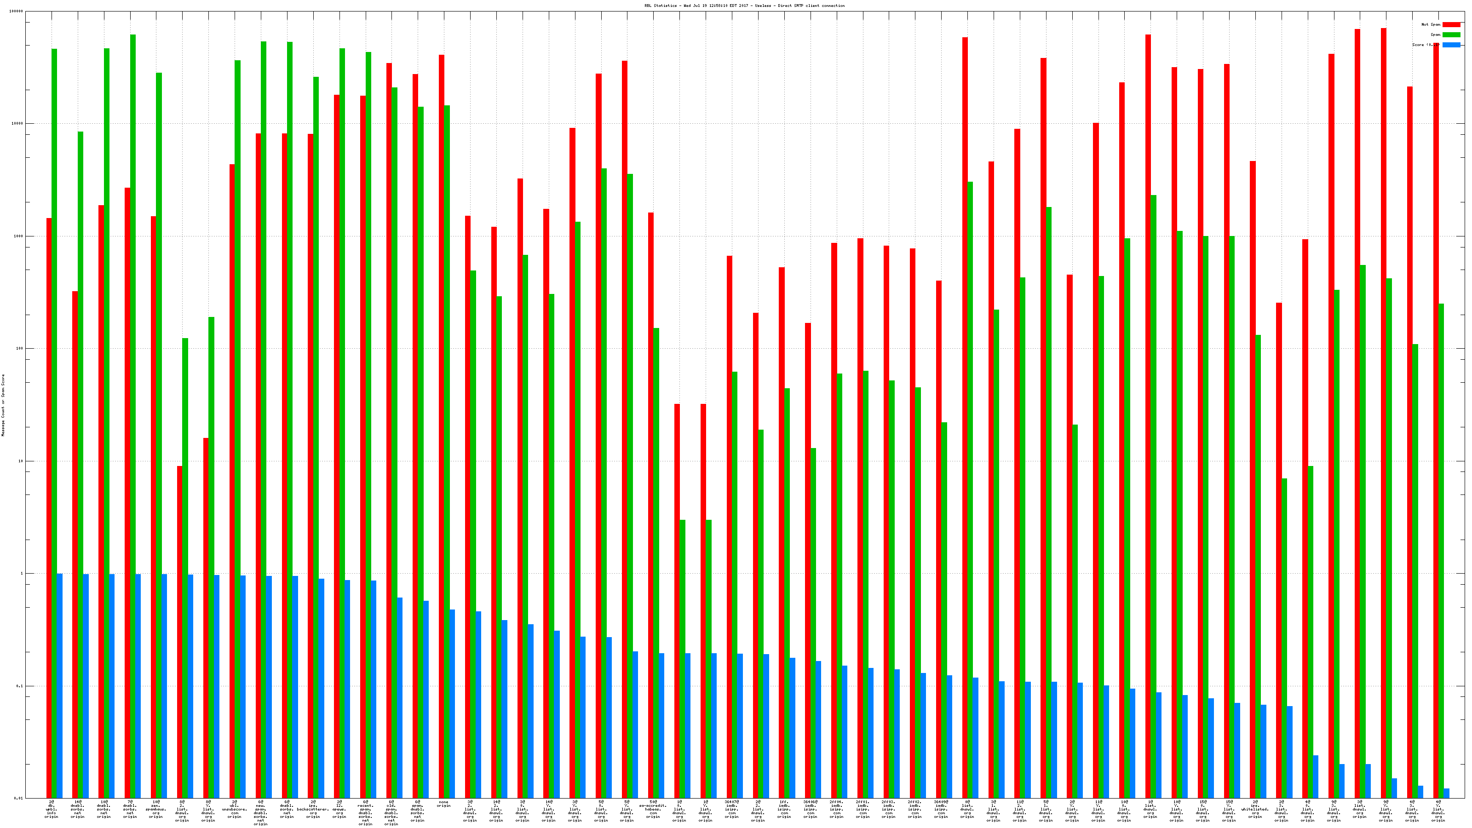The width and height of the screenshot is (1472, 828).
Task: Click the wbl.unsubscore.com x-axis label
Action: pos(234,809)
